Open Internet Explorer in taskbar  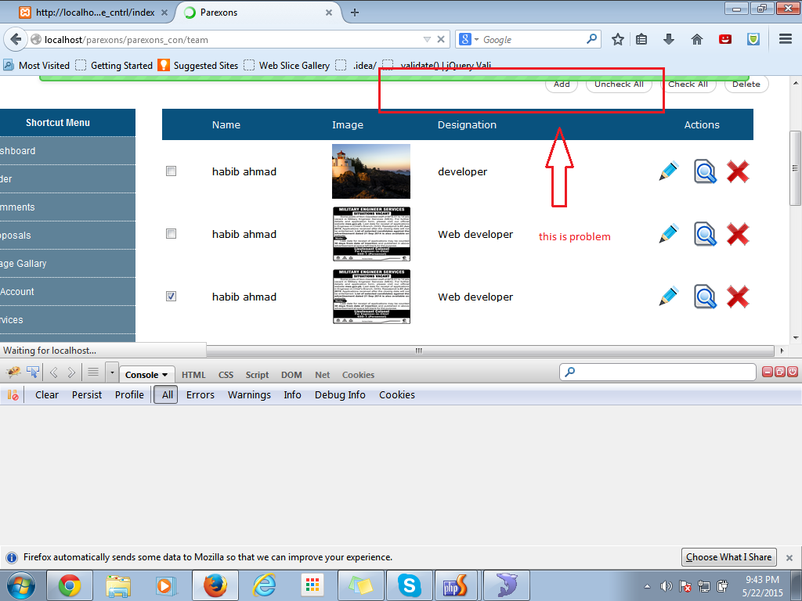pos(265,585)
